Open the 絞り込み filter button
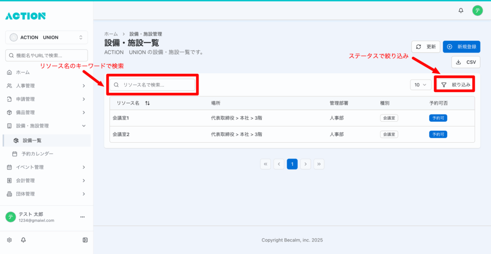This screenshot has width=491, height=254. (x=455, y=85)
